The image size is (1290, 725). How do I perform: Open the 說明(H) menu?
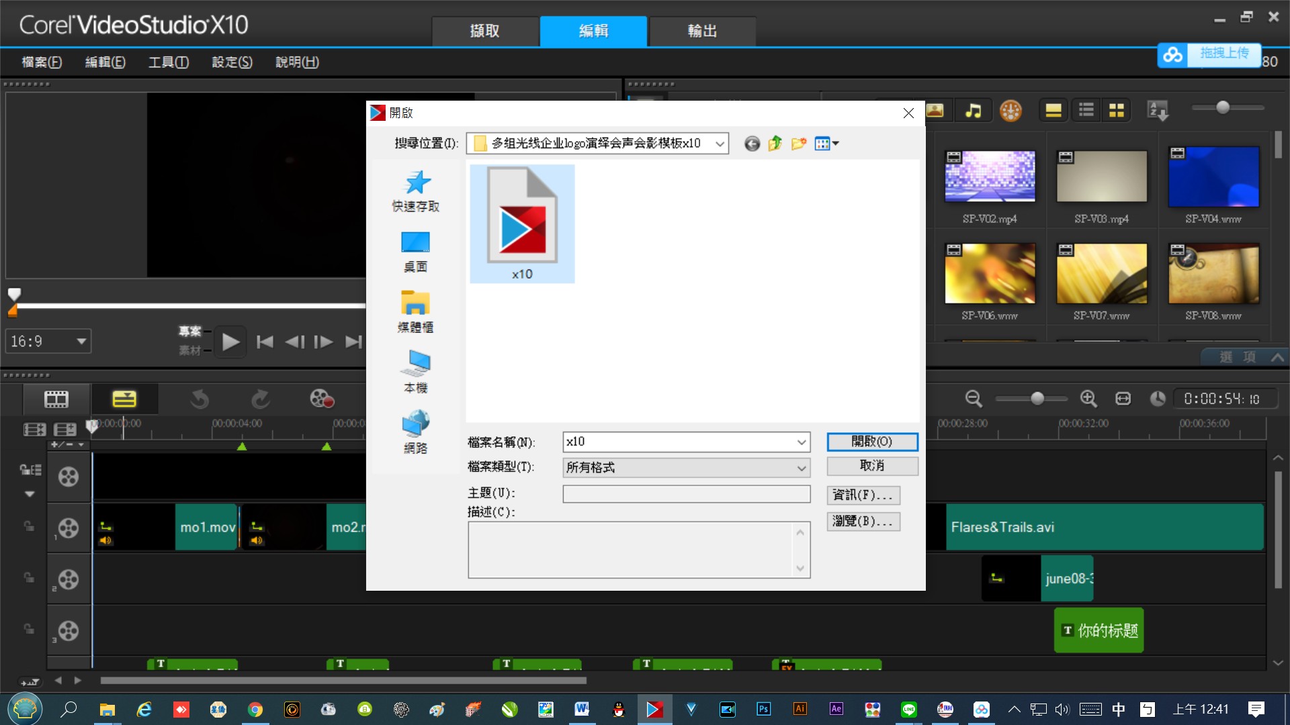[297, 62]
